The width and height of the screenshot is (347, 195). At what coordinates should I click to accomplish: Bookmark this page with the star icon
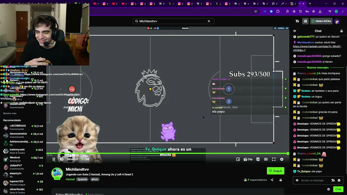[x=256, y=11]
